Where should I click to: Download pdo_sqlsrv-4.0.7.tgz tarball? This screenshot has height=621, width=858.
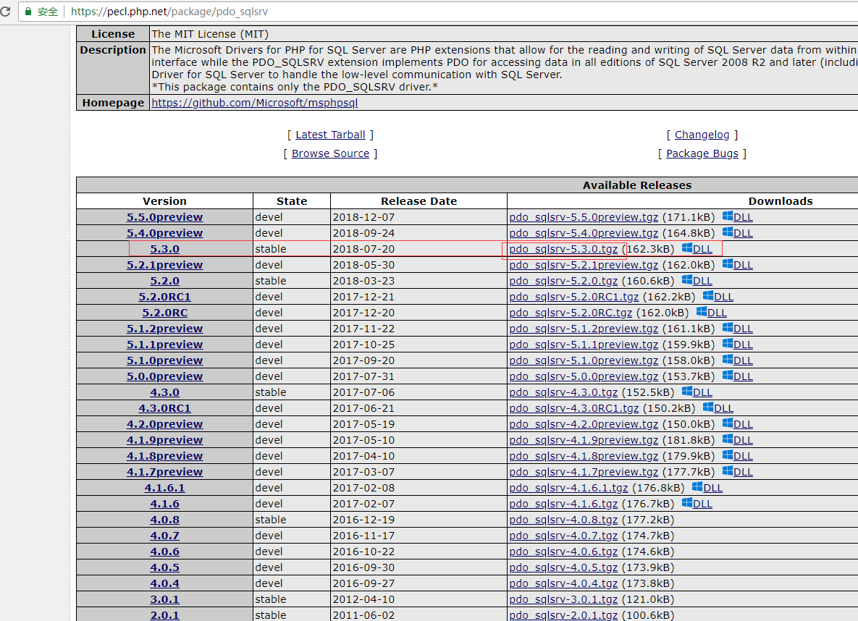563,535
